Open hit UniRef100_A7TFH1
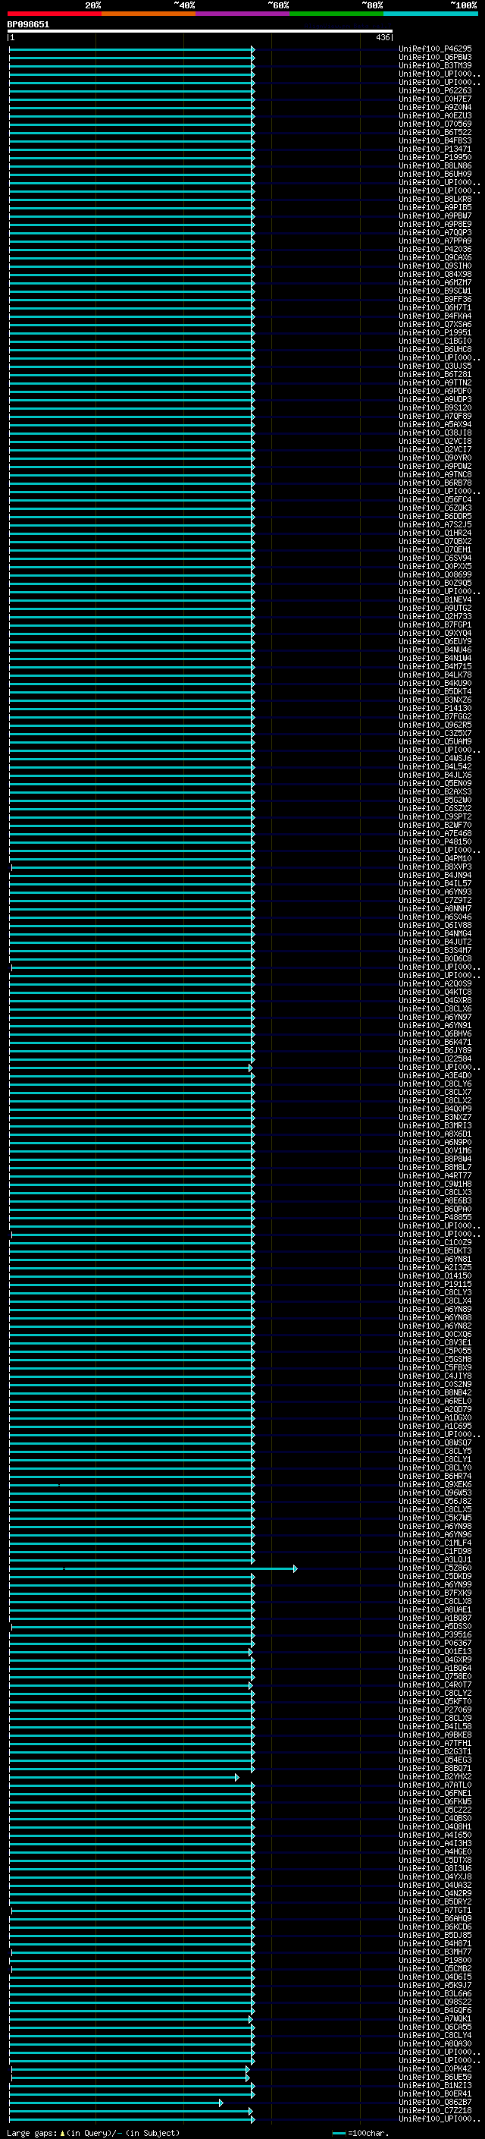This screenshot has height=2139, width=485. (435, 1743)
